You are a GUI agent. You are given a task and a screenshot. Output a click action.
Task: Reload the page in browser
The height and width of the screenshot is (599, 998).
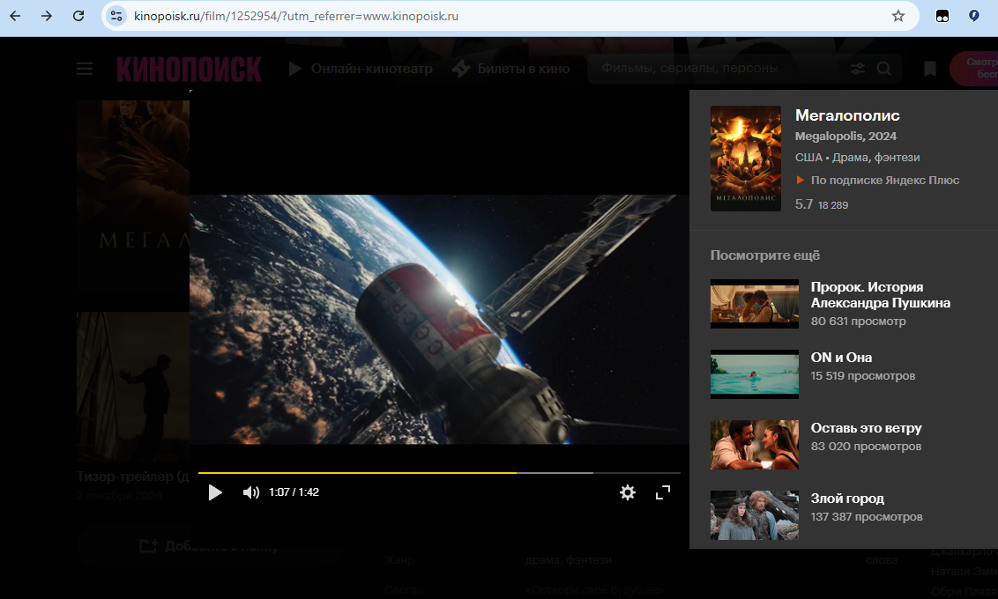pos(78,16)
